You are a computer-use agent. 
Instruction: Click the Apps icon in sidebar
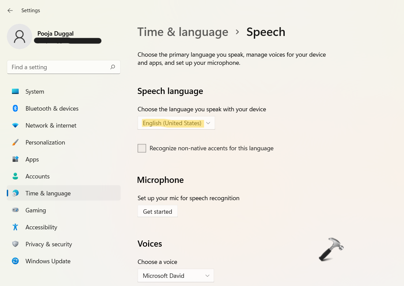tap(15, 159)
